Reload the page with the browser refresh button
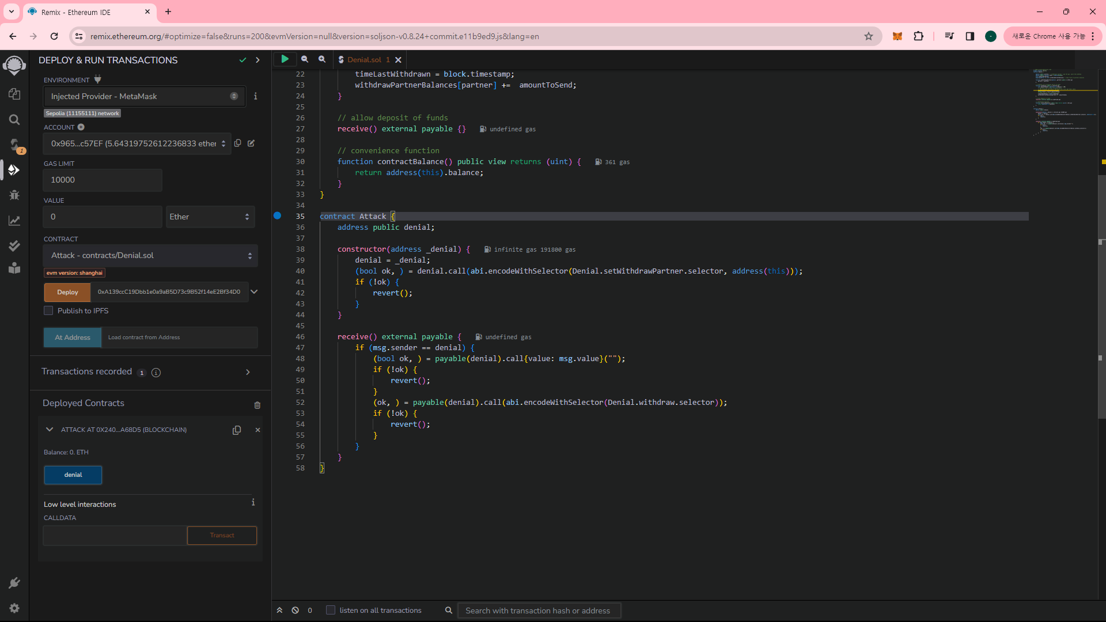This screenshot has width=1106, height=622. coord(54,36)
